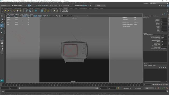
Task: Activate the Move tool in the toolbox
Action: (x=2, y=26)
